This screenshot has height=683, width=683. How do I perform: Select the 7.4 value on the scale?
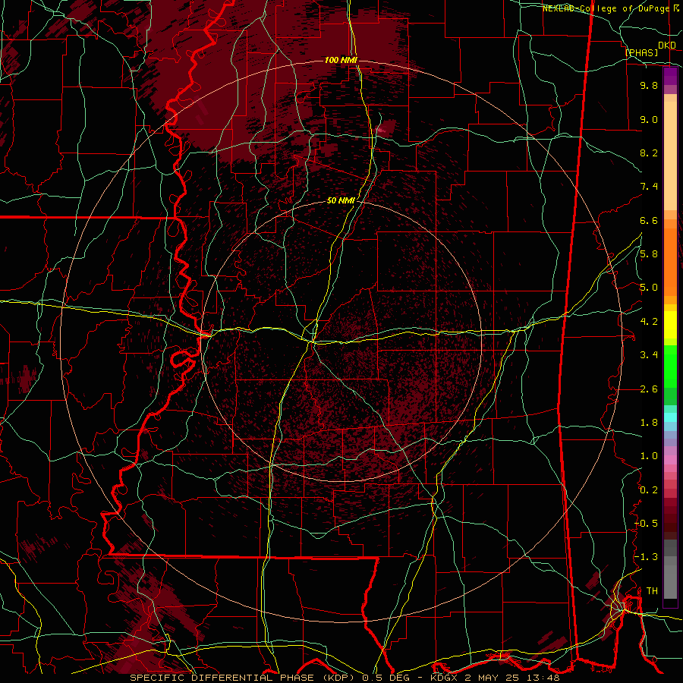pos(649,187)
